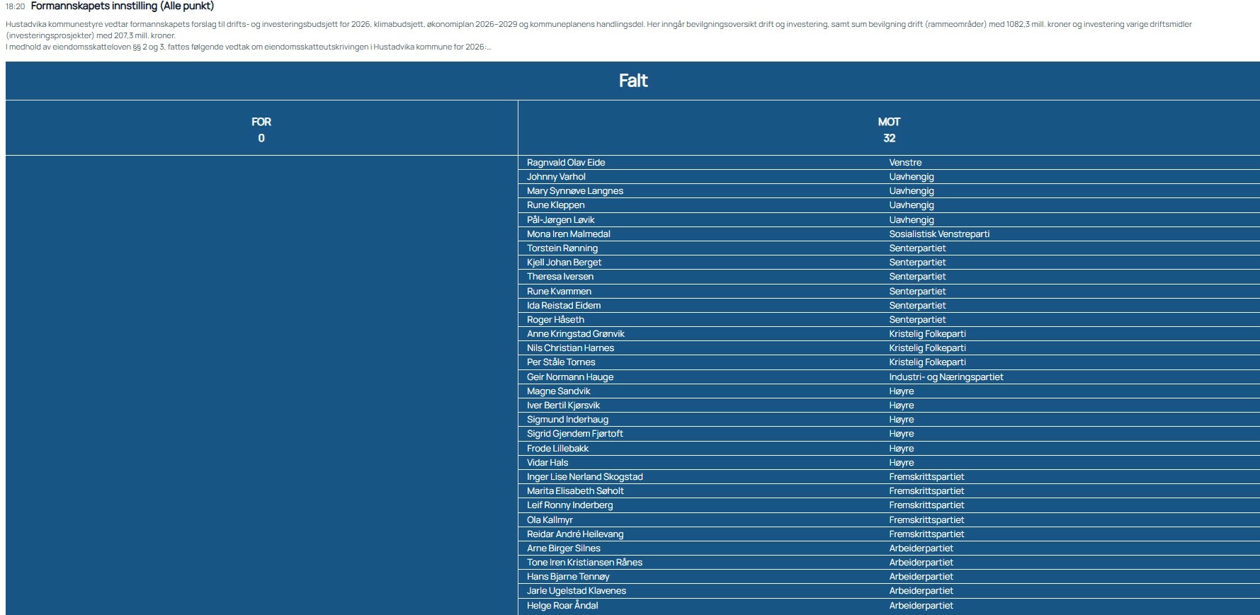
Task: Select the Venstre party label
Action: (905, 163)
